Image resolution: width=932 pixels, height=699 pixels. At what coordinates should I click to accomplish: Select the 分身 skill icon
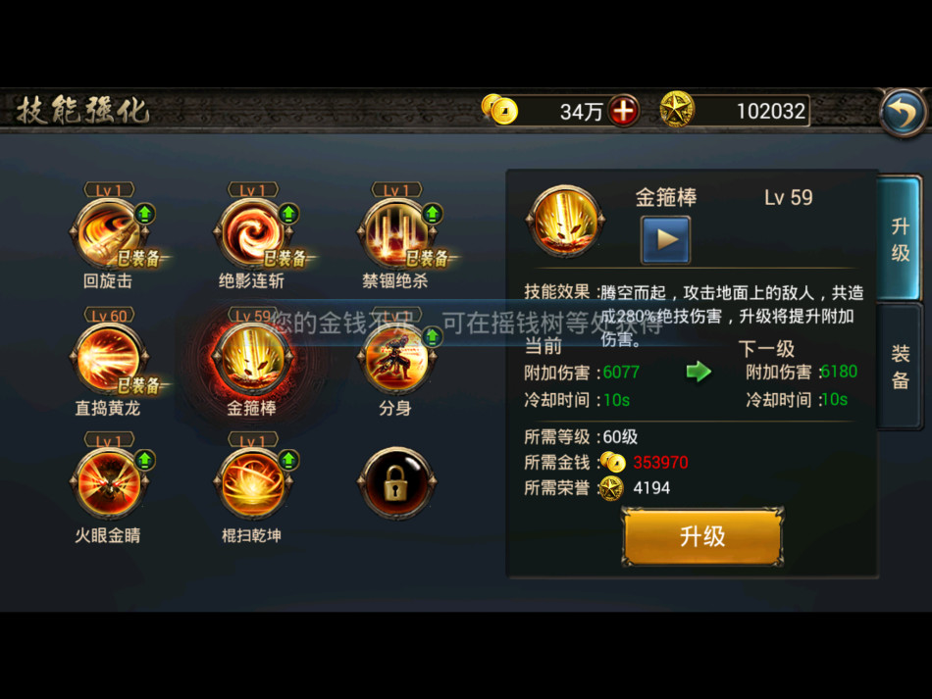point(397,359)
